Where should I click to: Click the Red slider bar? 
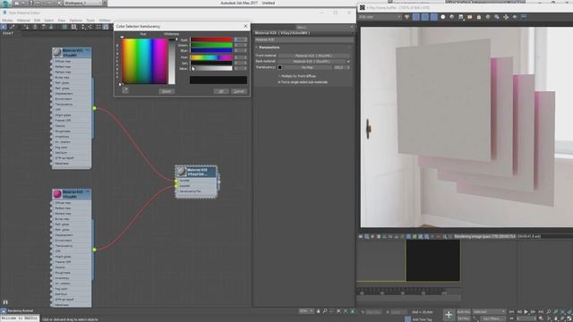coord(211,39)
